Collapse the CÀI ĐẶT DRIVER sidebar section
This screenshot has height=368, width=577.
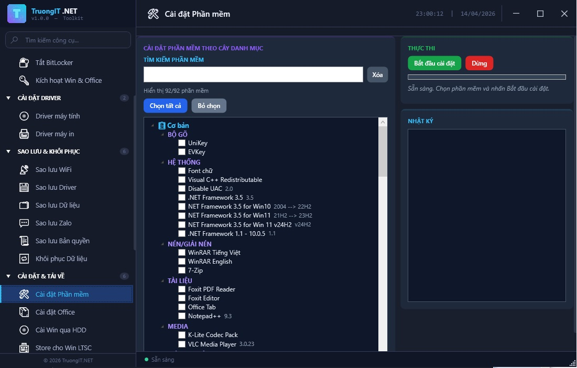point(8,98)
